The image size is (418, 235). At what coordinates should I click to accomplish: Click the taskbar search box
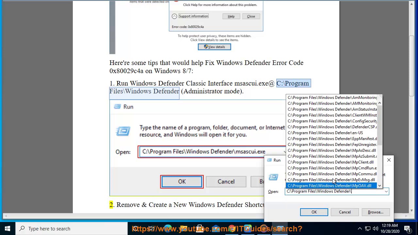point(72,228)
